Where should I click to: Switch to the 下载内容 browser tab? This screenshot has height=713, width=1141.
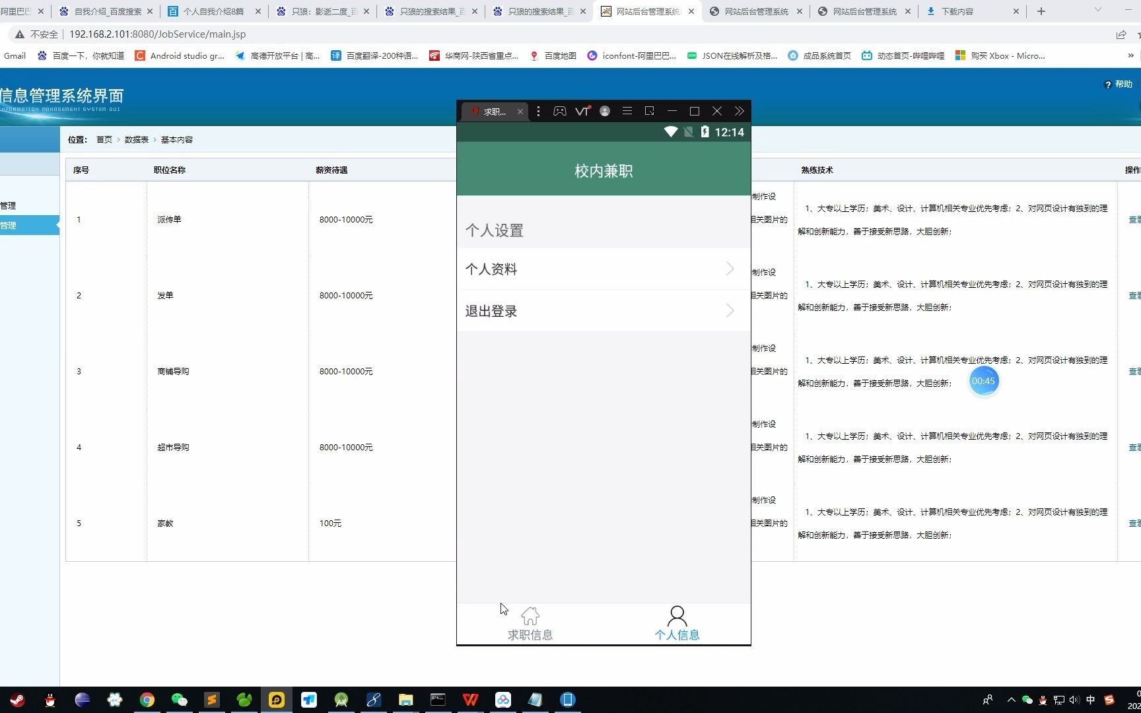(956, 11)
